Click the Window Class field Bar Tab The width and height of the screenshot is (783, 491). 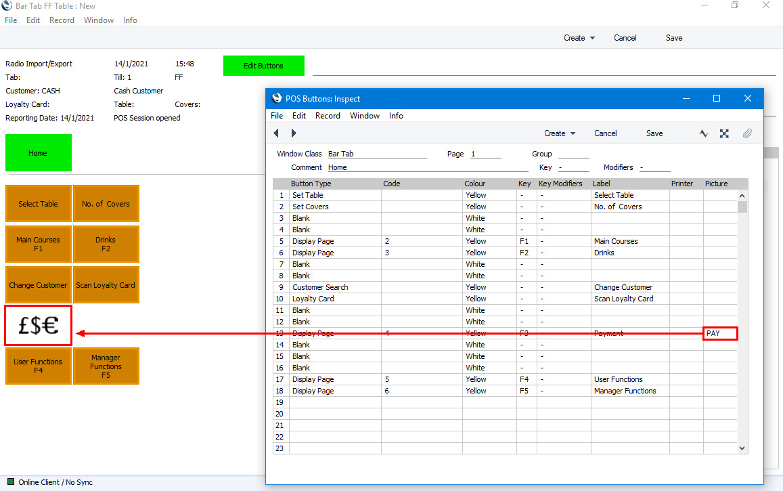click(x=377, y=154)
